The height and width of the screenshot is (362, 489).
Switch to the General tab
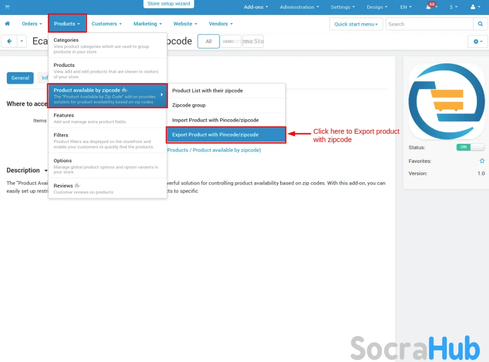20,78
